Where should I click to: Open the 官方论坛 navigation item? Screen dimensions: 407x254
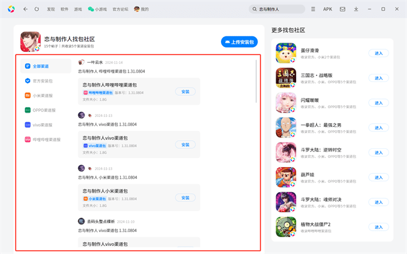click(120, 9)
